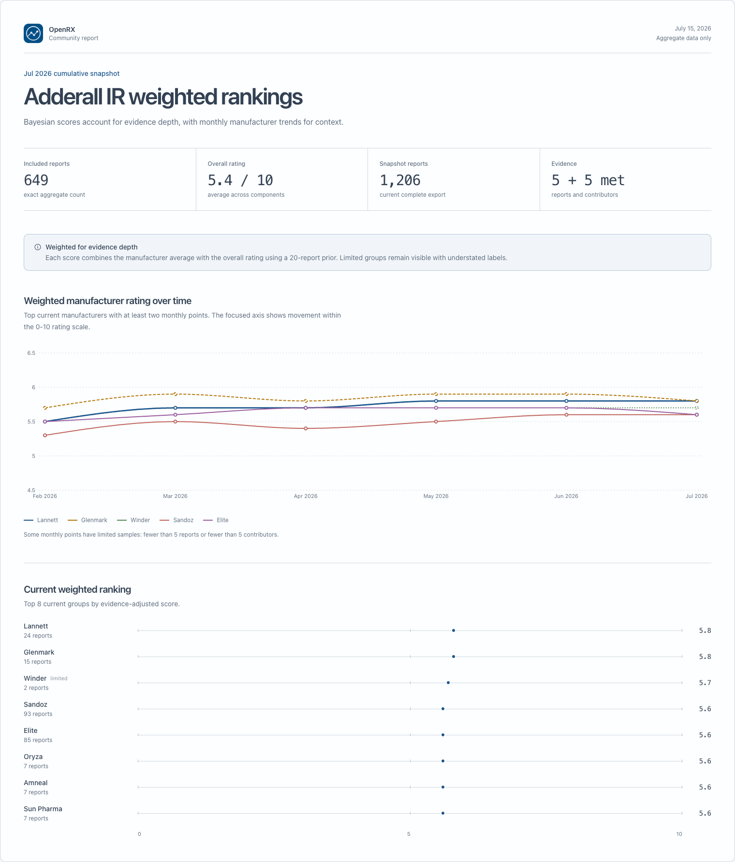Click the OpenRX brand name
This screenshot has height=862, width=735.
click(x=62, y=29)
